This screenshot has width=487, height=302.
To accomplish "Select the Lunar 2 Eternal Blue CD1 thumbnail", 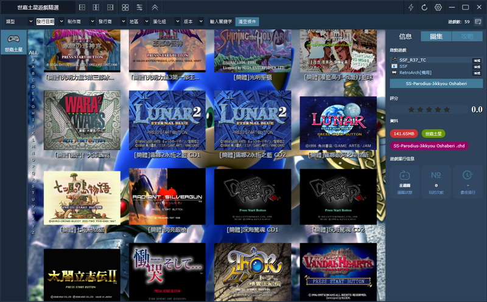I will [x=167, y=120].
